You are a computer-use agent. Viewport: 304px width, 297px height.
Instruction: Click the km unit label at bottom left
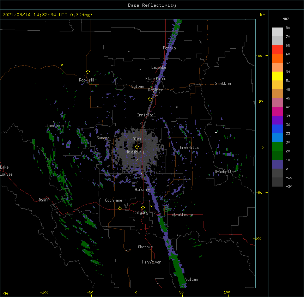click(x=5, y=293)
